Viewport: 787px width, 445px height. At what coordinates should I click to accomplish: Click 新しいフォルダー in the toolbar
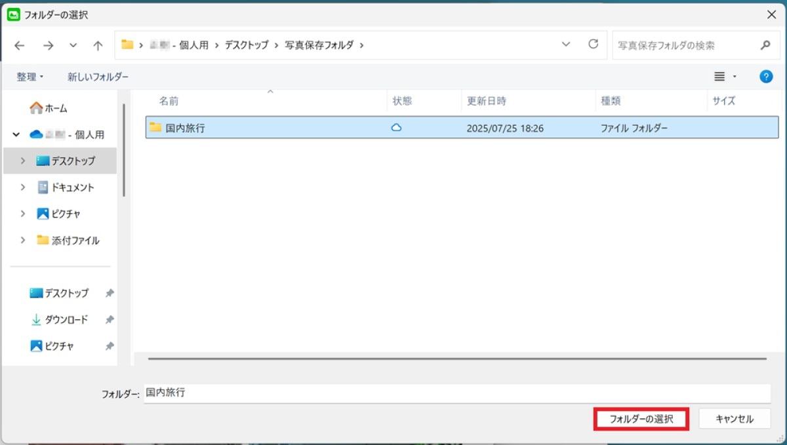[x=98, y=77]
